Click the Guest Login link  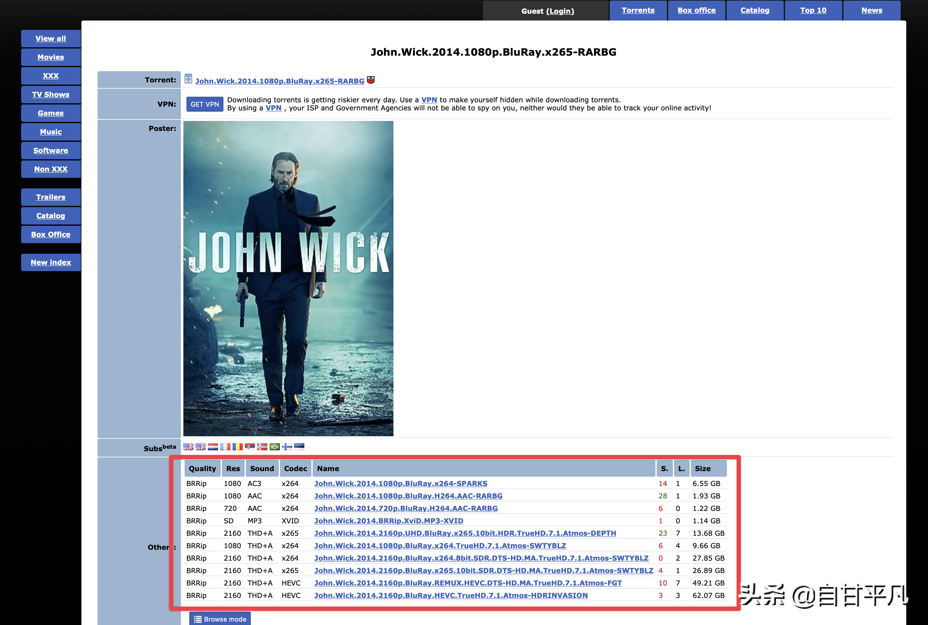point(560,11)
